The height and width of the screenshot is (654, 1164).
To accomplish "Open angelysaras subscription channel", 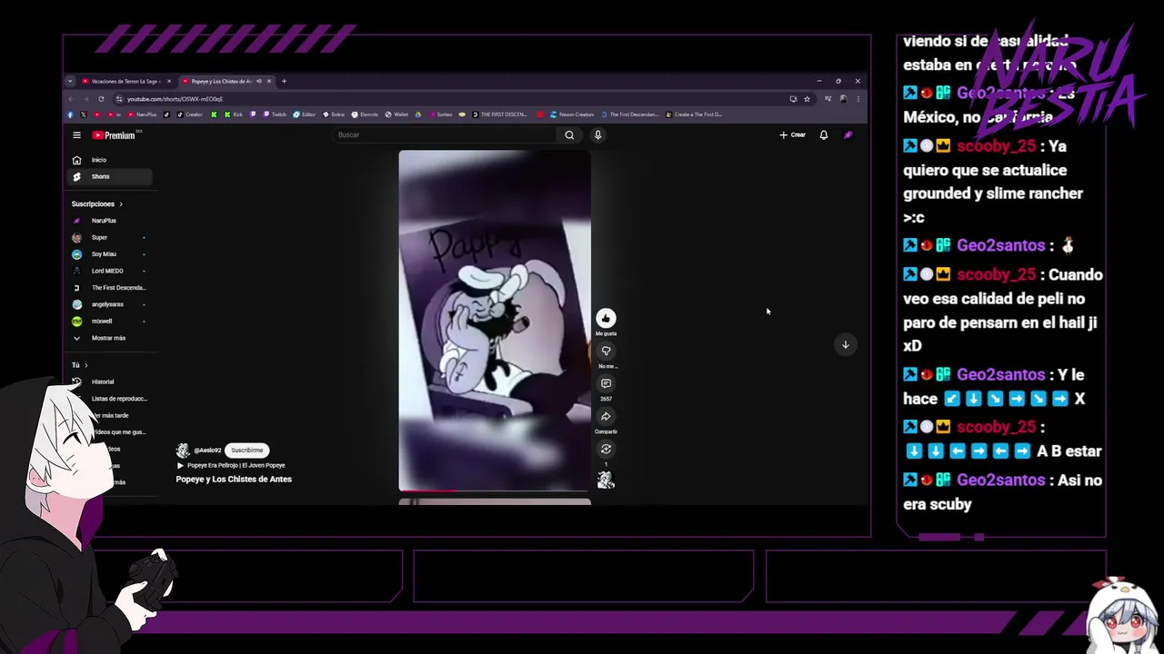I will [x=110, y=304].
